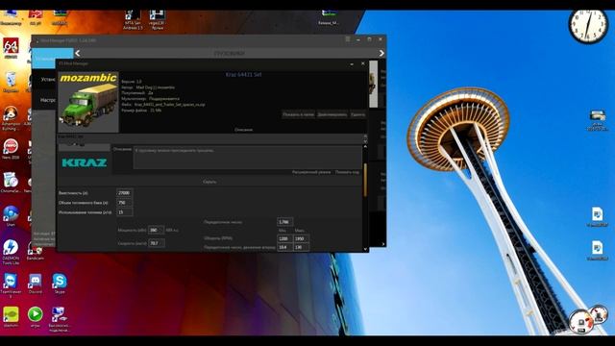The image size is (615, 346).
Task: Click the speed field showing 70.7
Action: (156, 243)
